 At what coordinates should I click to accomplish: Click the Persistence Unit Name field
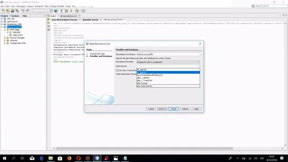click(168, 54)
